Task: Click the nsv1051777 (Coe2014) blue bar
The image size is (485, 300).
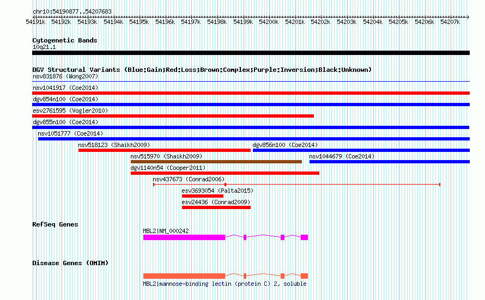Action: click(254, 139)
